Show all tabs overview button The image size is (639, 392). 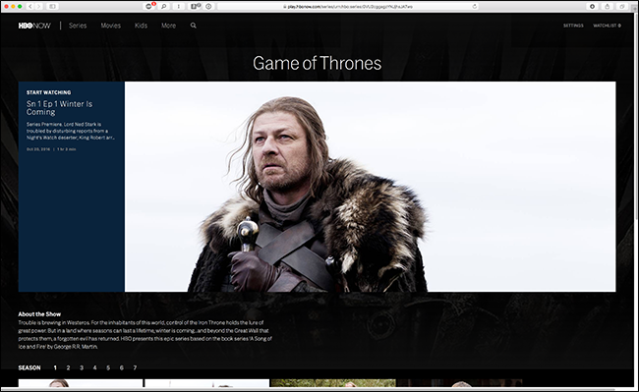tap(622, 7)
